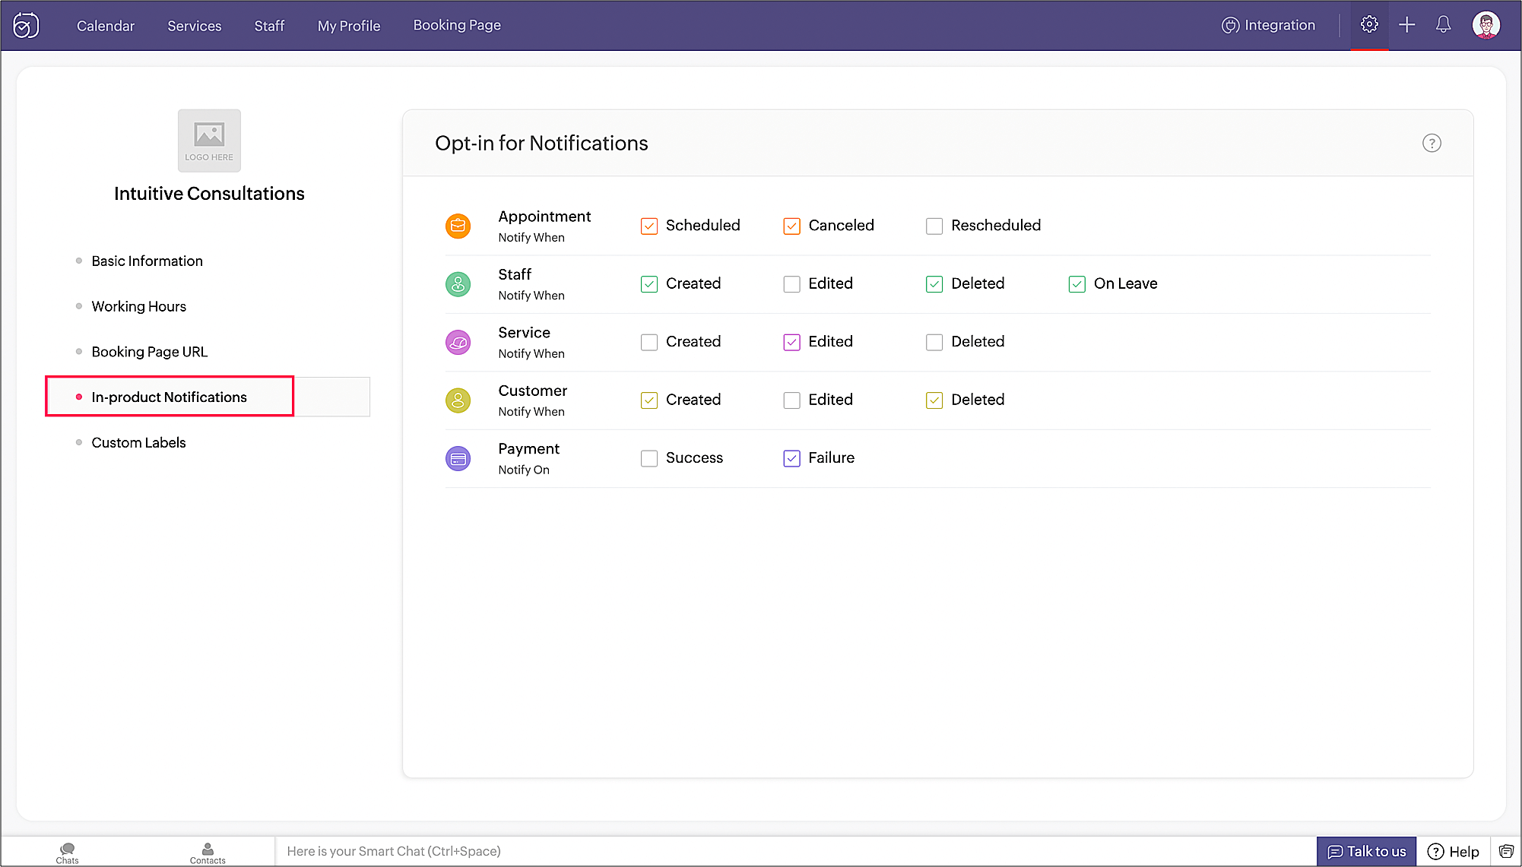The height and width of the screenshot is (867, 1522).
Task: Enable Appointment Rescheduled notification checkbox
Action: [934, 226]
